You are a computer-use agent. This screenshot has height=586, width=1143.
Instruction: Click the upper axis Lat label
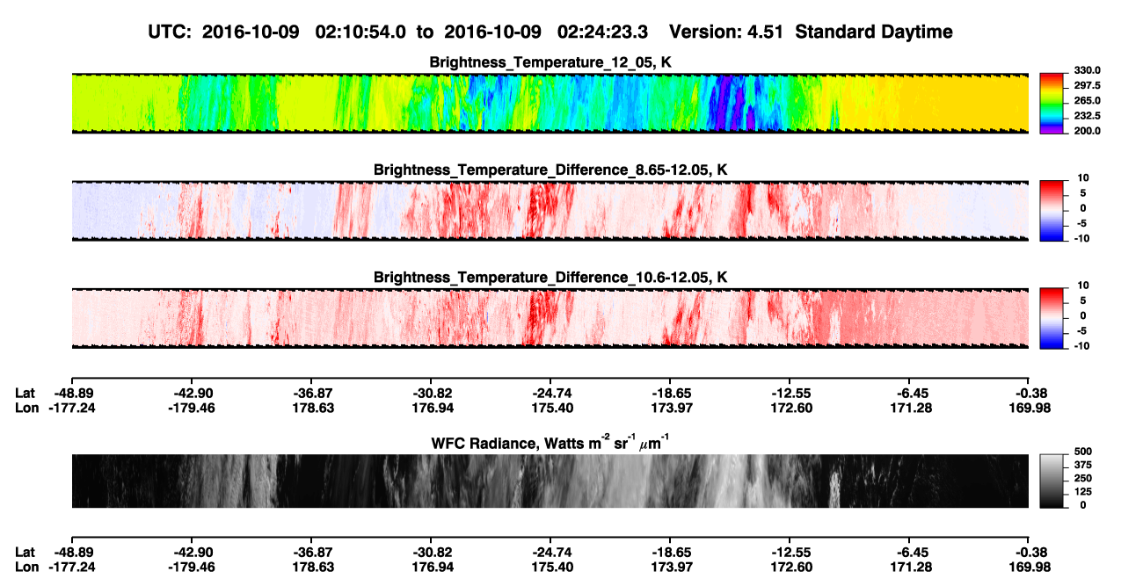coord(25,392)
